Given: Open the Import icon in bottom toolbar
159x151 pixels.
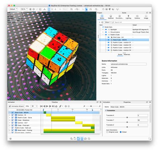Looking at the screenshot, I should (71, 139).
